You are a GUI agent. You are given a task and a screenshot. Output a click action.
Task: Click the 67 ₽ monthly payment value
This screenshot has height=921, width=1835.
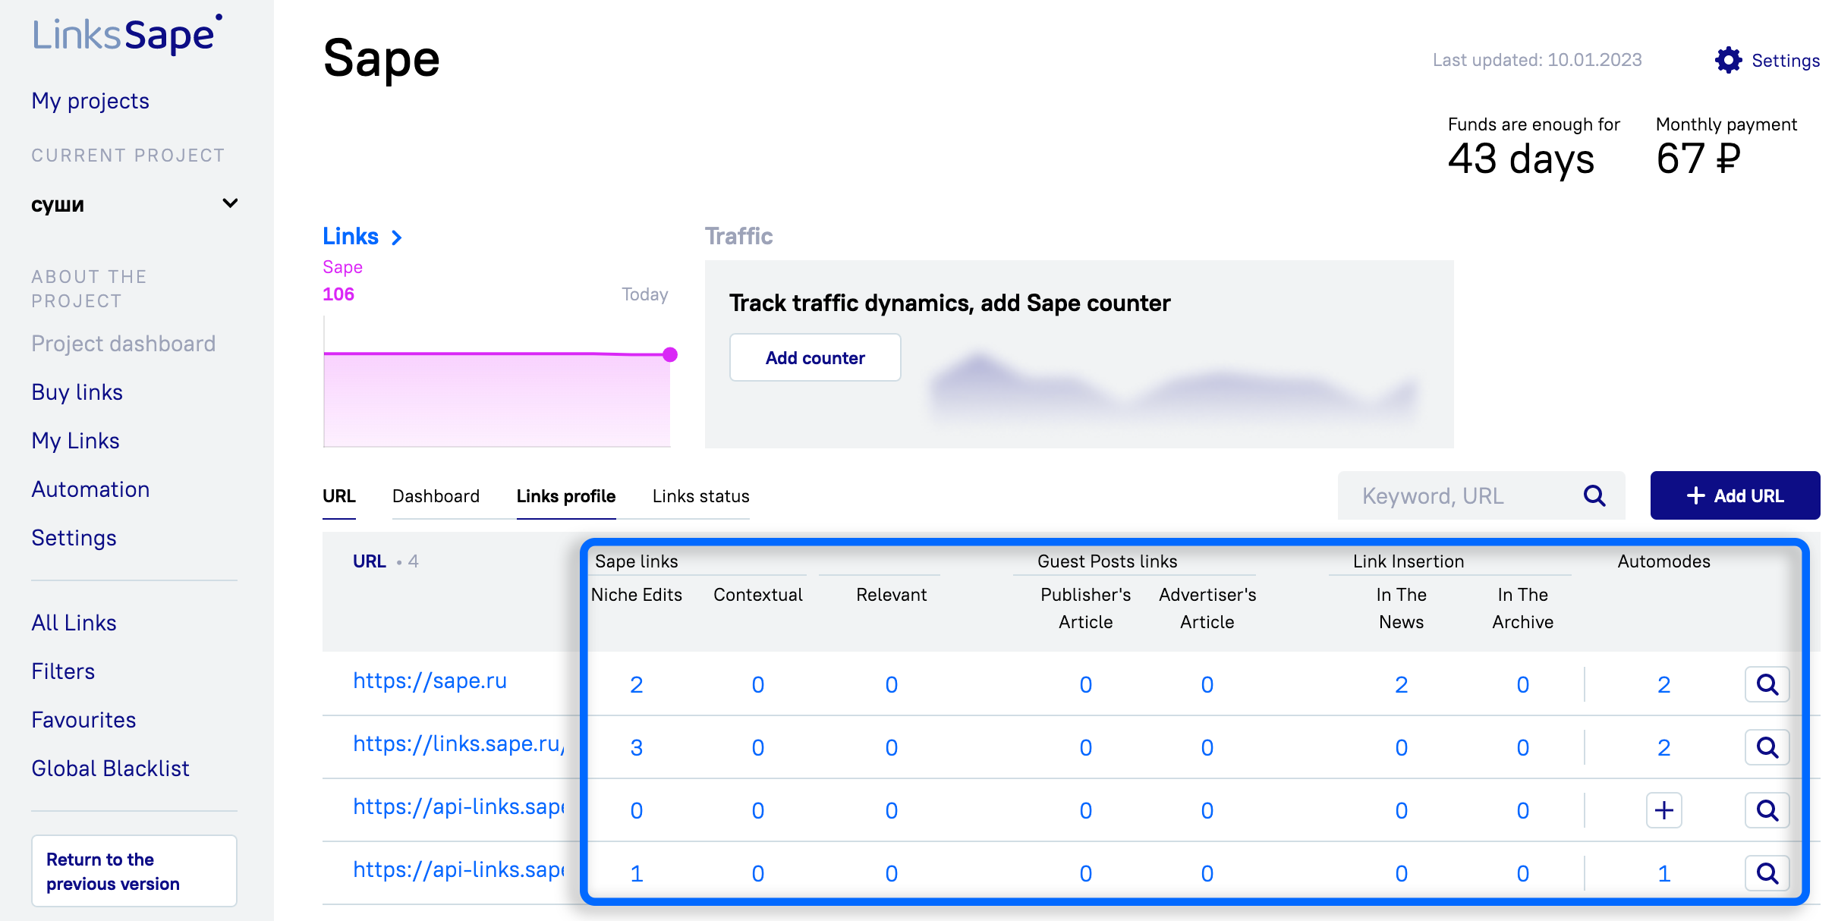click(x=1698, y=159)
